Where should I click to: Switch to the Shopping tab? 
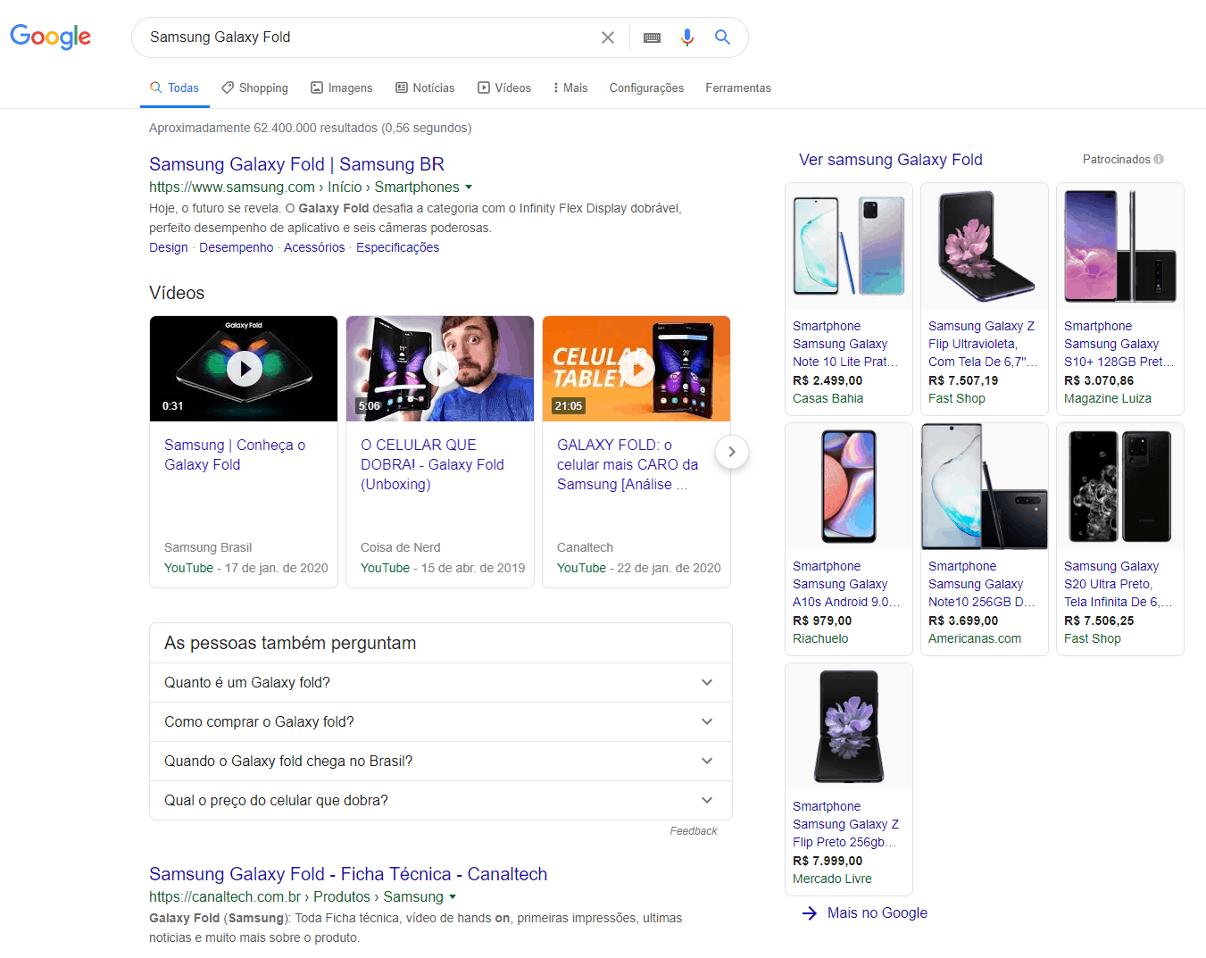pyautogui.click(x=255, y=87)
